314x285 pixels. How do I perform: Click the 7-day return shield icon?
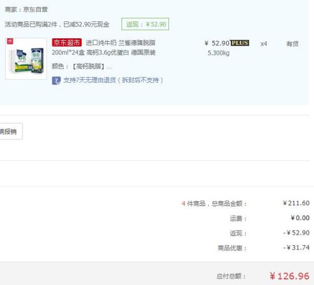(x=56, y=81)
